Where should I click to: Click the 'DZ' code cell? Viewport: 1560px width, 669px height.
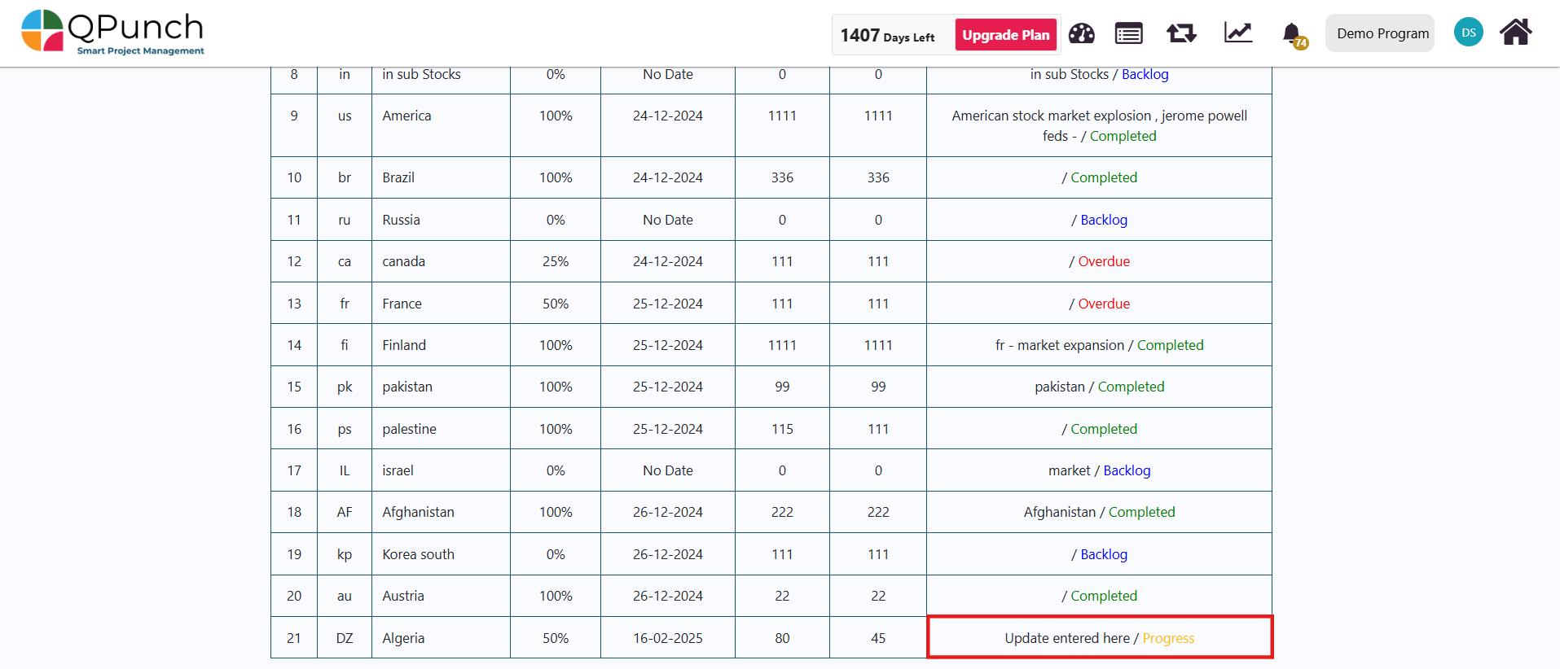345,638
